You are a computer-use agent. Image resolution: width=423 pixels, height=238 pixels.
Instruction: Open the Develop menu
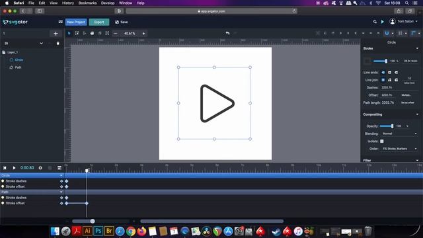click(x=108, y=3)
